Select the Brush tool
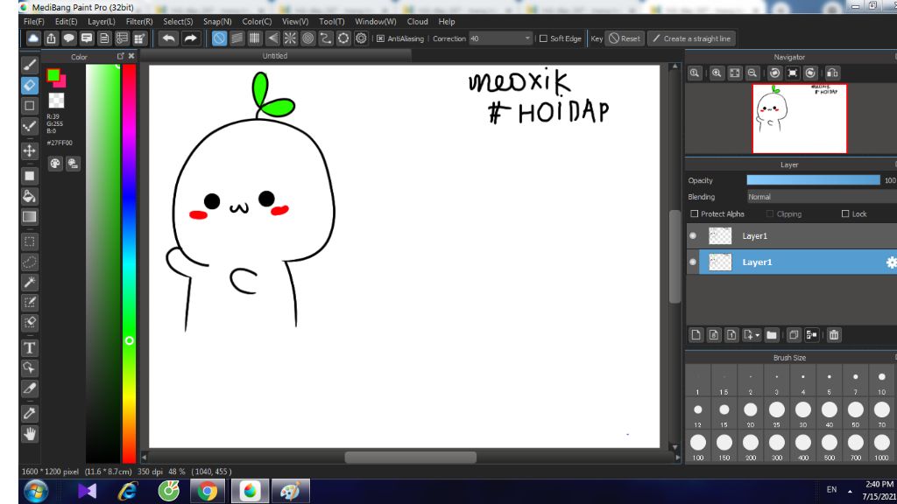This screenshot has height=504, width=897. click(30, 65)
